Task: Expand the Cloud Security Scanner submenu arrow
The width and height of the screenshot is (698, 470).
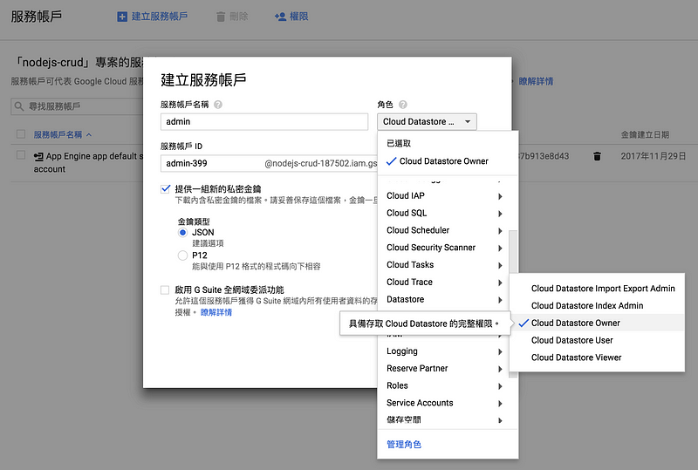Action: (500, 249)
